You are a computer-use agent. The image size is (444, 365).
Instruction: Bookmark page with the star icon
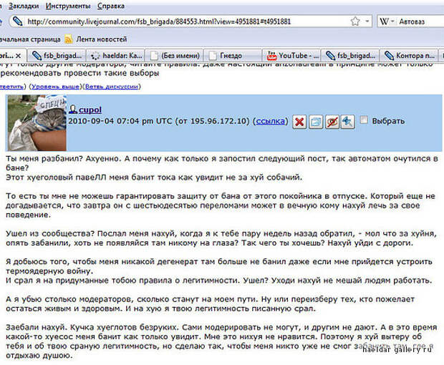point(355,21)
